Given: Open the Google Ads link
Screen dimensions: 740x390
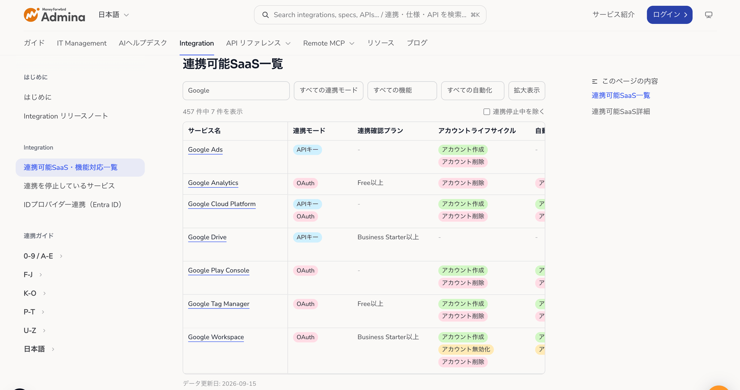Looking at the screenshot, I should coord(205,150).
